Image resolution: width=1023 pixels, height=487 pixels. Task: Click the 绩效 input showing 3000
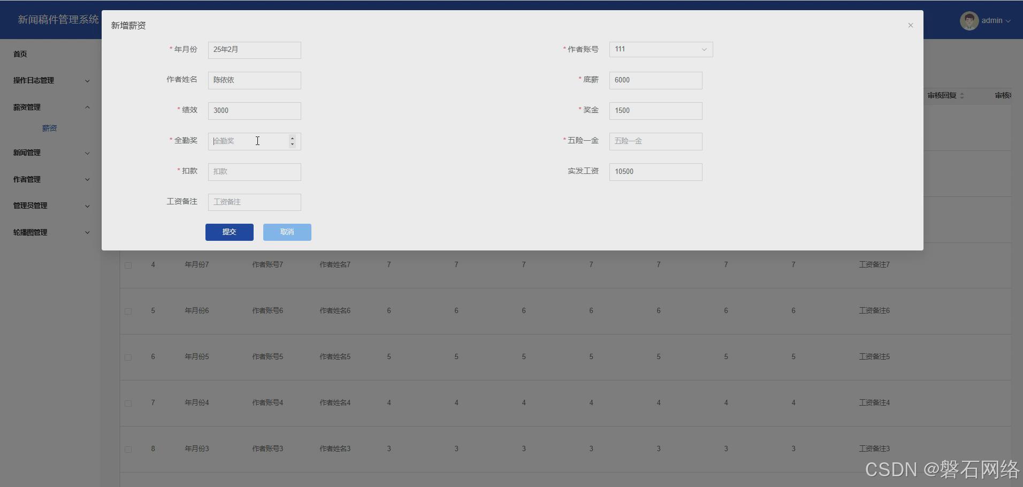click(254, 111)
